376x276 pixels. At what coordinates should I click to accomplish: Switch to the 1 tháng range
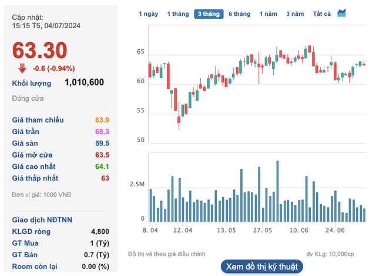(177, 13)
